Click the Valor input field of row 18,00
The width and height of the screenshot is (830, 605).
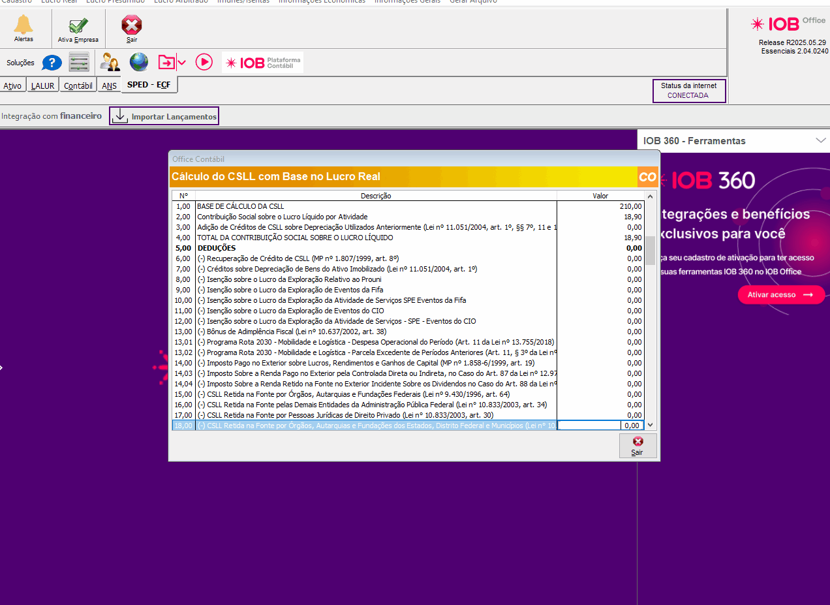[600, 426]
